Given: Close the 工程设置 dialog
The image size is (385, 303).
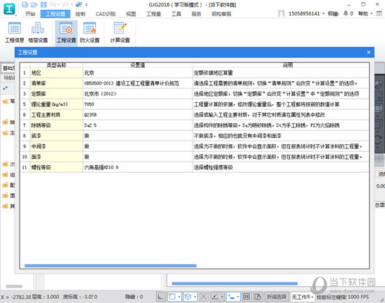Looking at the screenshot, I should tap(368, 52).
